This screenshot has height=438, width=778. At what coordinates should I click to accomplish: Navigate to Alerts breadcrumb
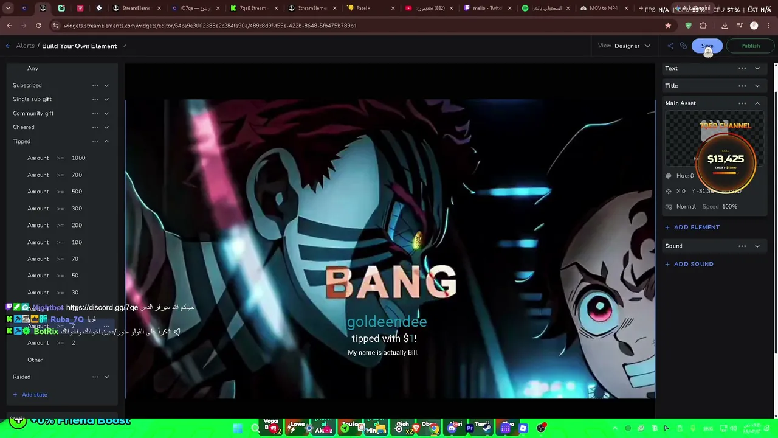(26, 46)
